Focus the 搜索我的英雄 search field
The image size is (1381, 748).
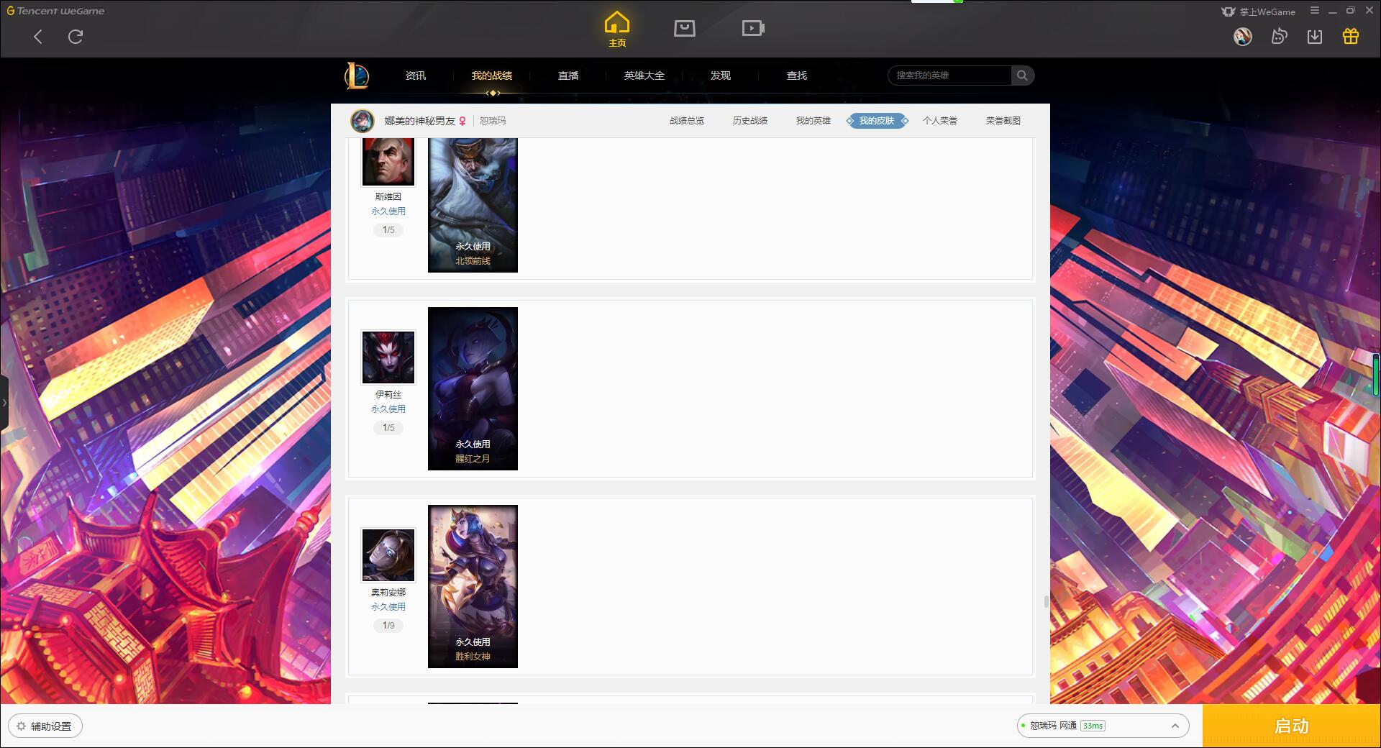tap(949, 76)
